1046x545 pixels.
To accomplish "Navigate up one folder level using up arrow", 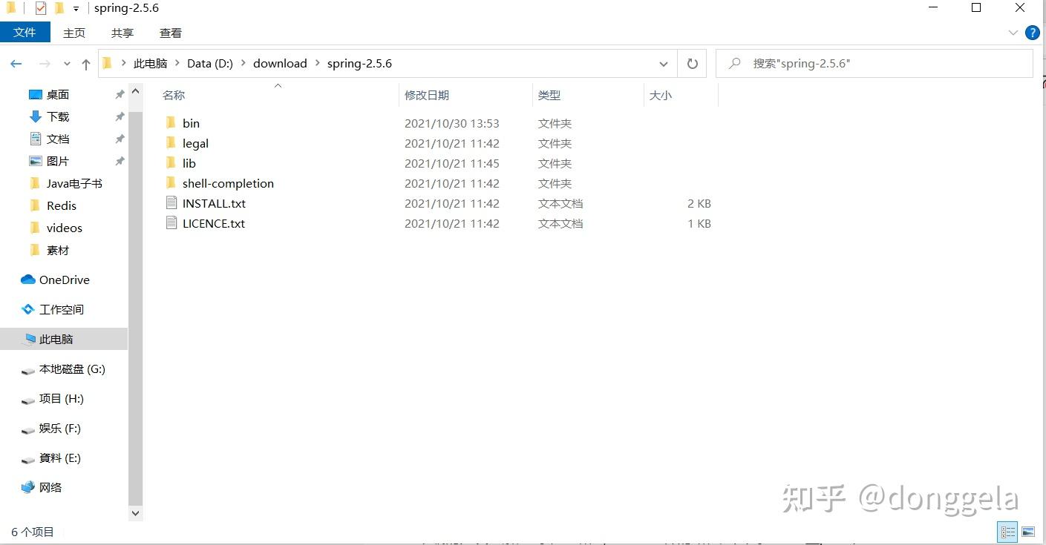I will [85, 63].
